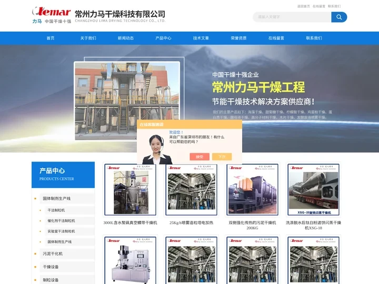Click the blue search magnifier button
Viewport: 379px width, 284px height.
point(339,17)
